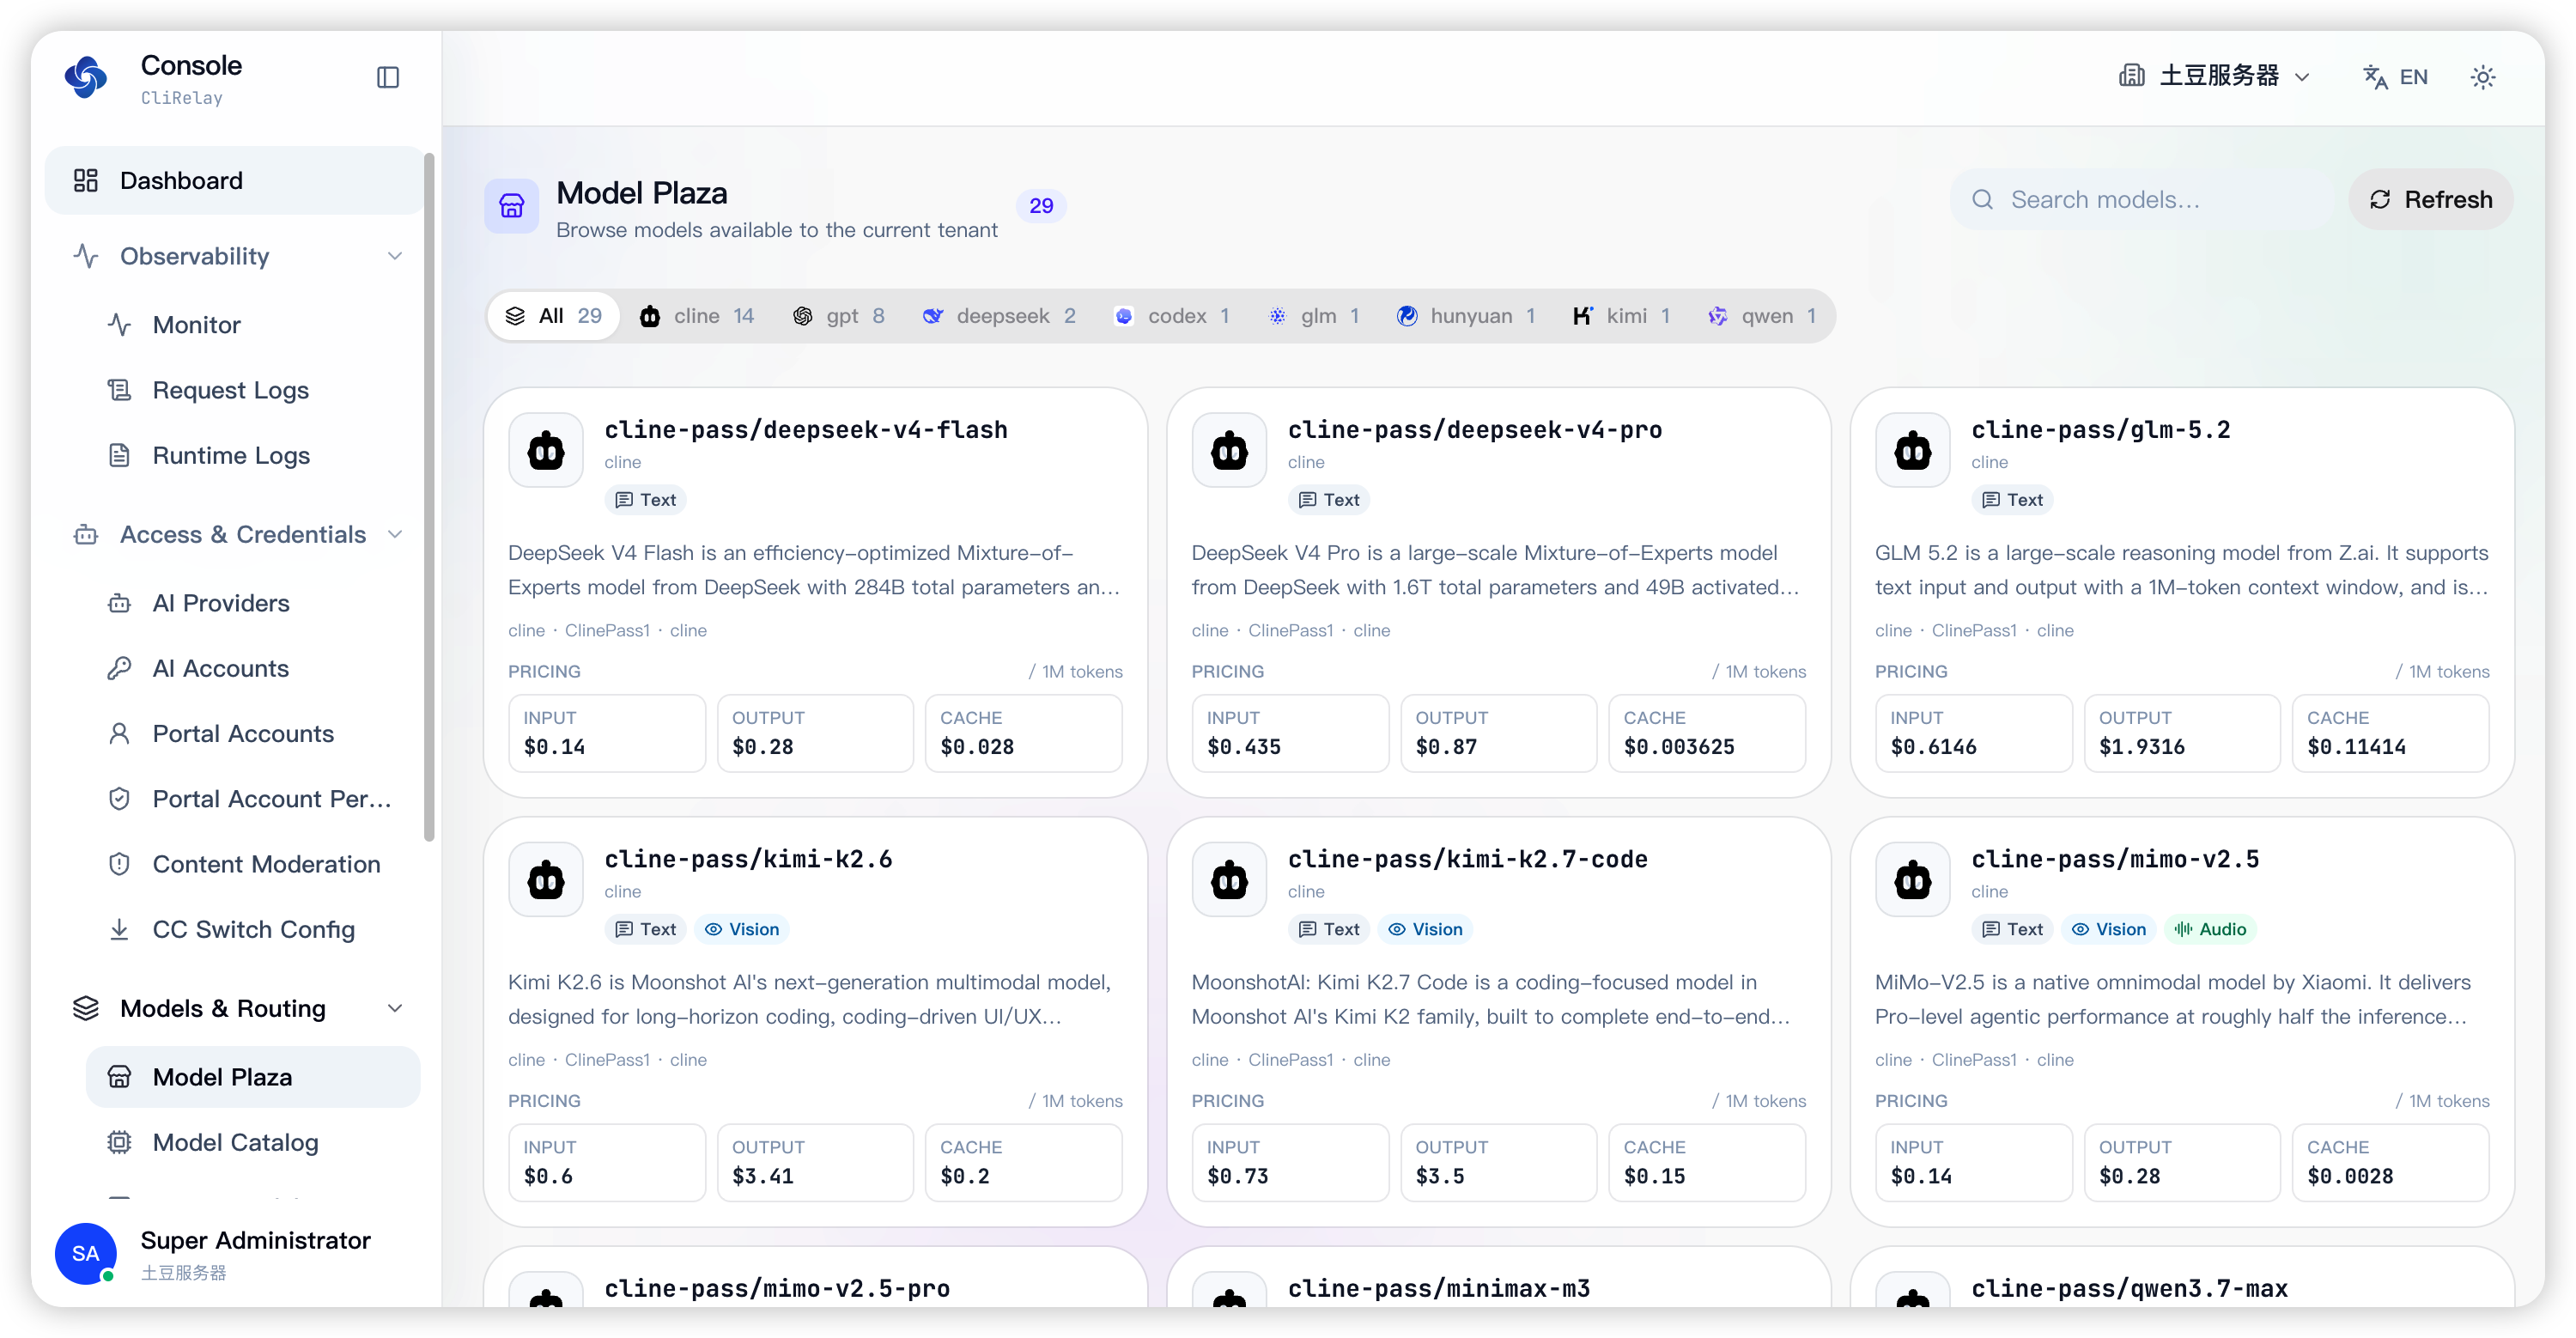This screenshot has width=2576, height=1338.
Task: Open the Monitor page
Action: (x=252, y=325)
